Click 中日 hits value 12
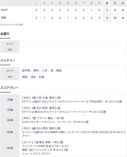This screenshot has width=127, height=157. (x=115, y=18)
